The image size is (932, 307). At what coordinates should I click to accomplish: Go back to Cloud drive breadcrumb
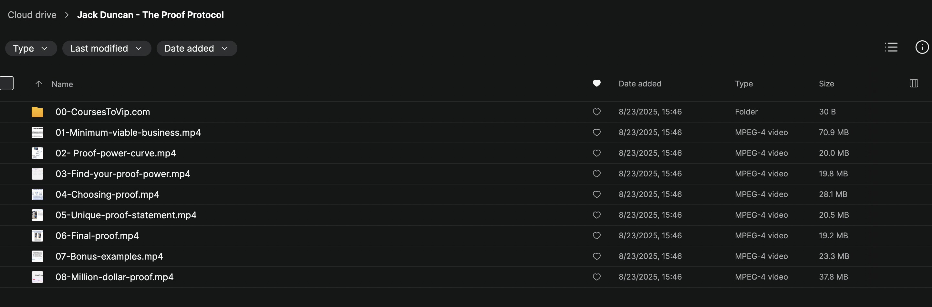point(32,15)
